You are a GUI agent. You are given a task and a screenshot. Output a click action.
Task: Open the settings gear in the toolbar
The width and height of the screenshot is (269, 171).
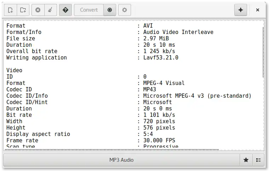[124, 10]
